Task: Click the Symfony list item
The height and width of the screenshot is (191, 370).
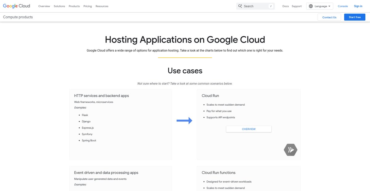Action: click(87, 134)
